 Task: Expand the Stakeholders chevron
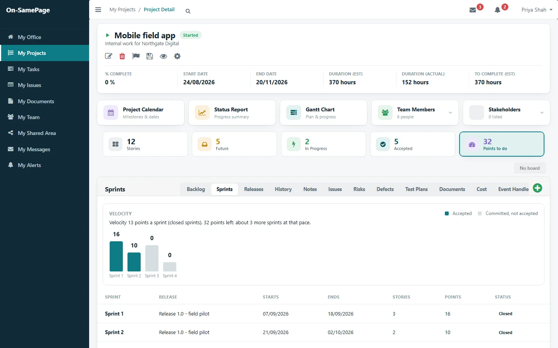(x=542, y=113)
